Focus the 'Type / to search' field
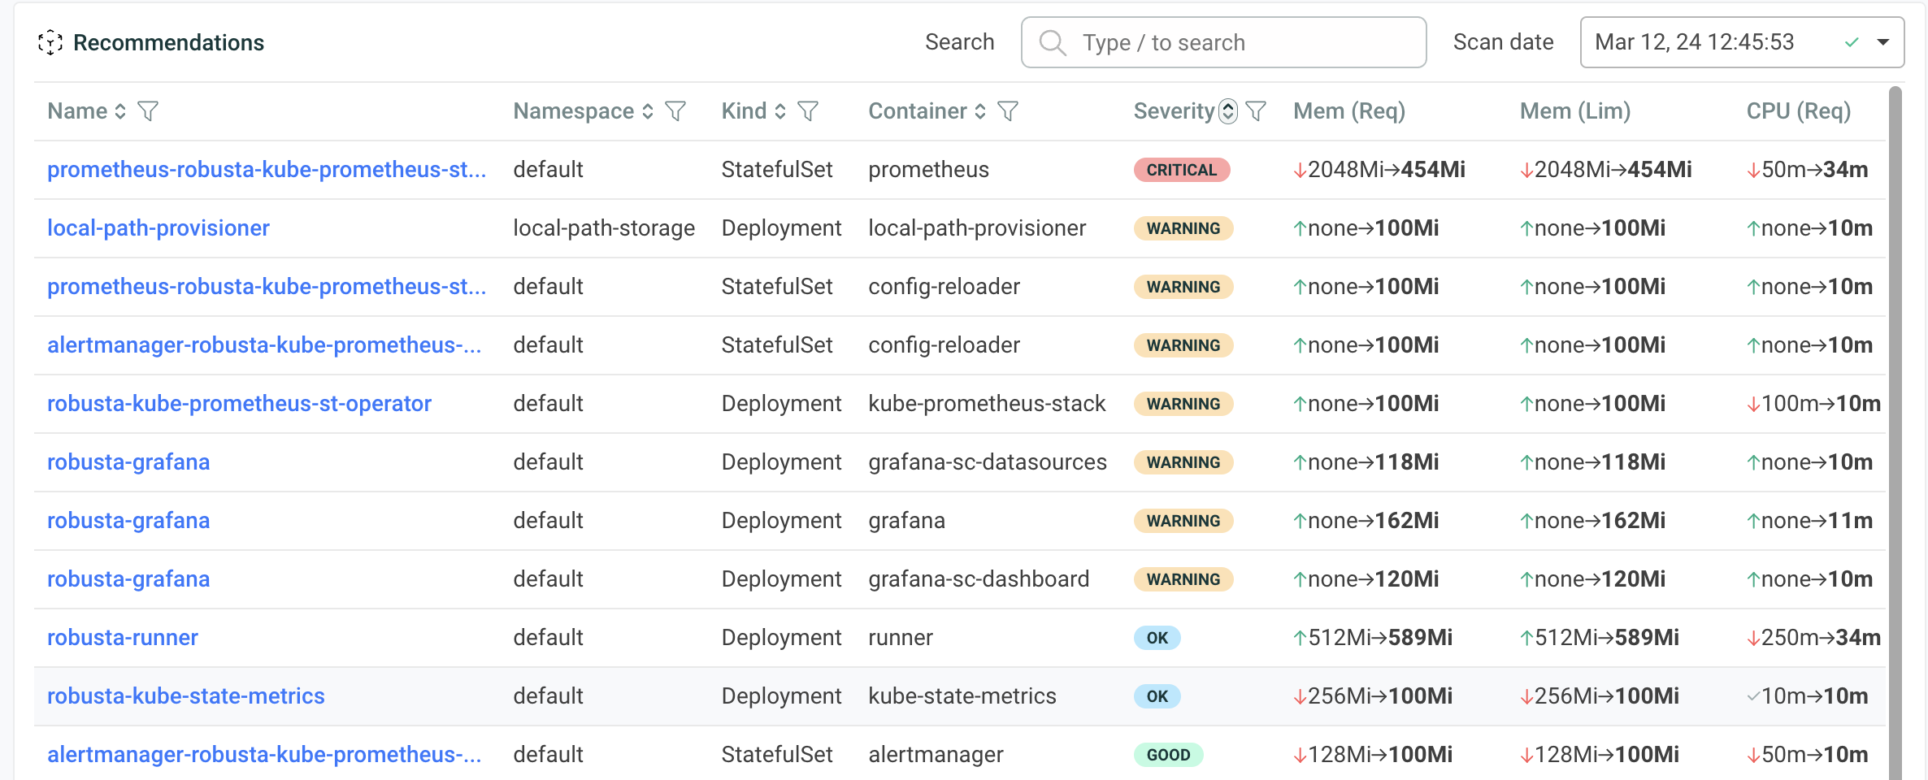 1223,42
